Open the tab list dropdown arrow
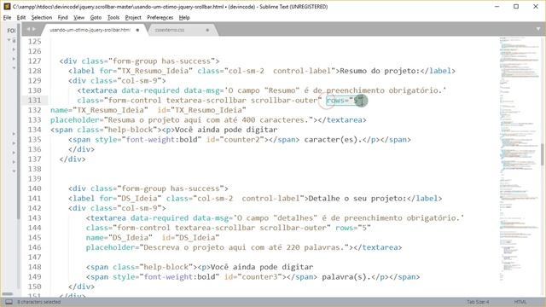This screenshot has height=307, width=546. coord(538,29)
